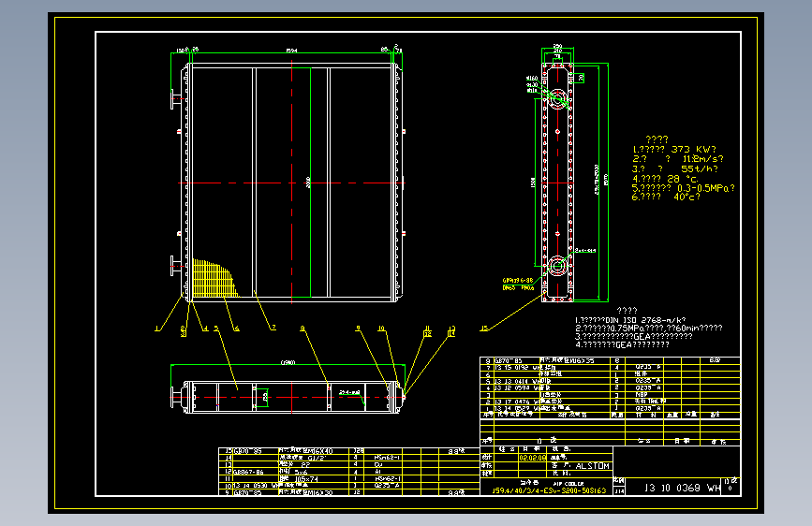Viewport: 812px width, 526px height.
Task: Select the "0.75MPa" 60min test note
Action: pyautogui.click(x=648, y=329)
